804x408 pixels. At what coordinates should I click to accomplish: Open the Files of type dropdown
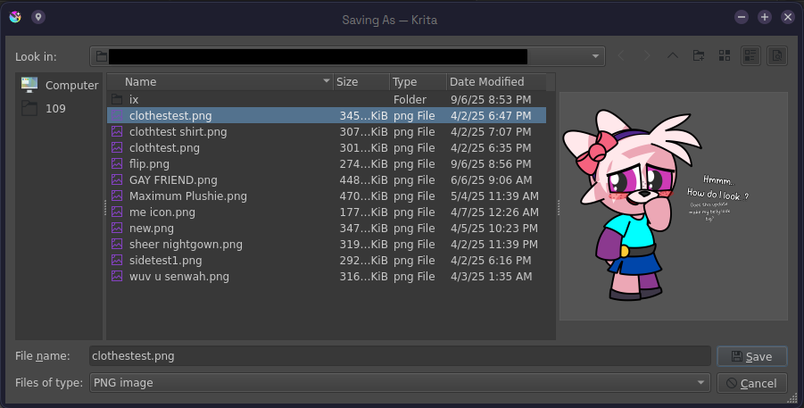700,383
